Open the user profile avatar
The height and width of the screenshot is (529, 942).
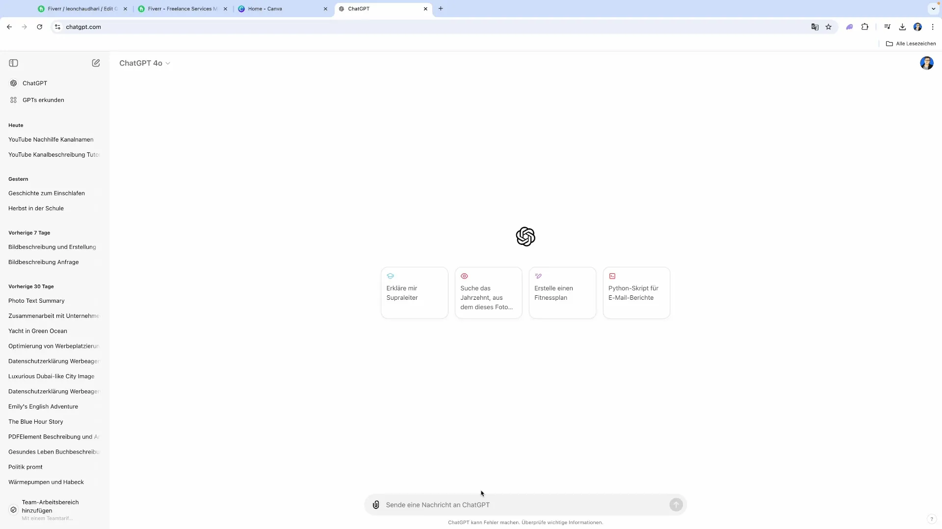coord(926,63)
